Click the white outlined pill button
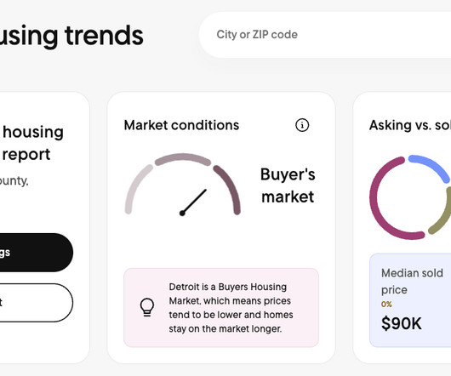451x376 pixels. pos(37,303)
